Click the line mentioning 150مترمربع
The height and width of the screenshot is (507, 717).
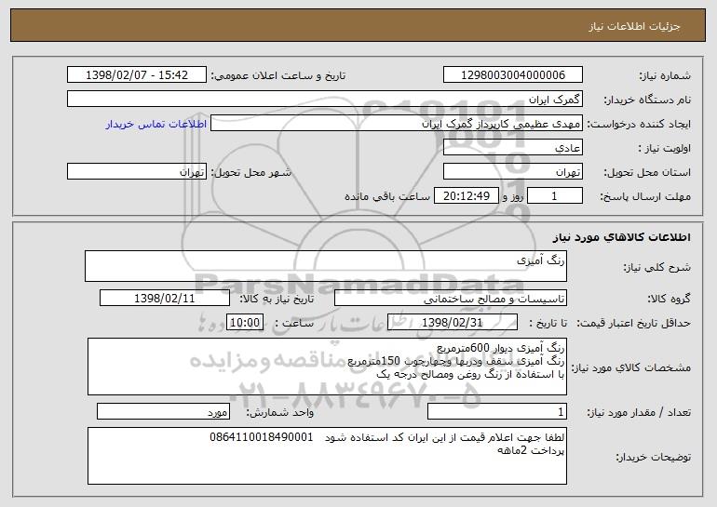point(456,361)
